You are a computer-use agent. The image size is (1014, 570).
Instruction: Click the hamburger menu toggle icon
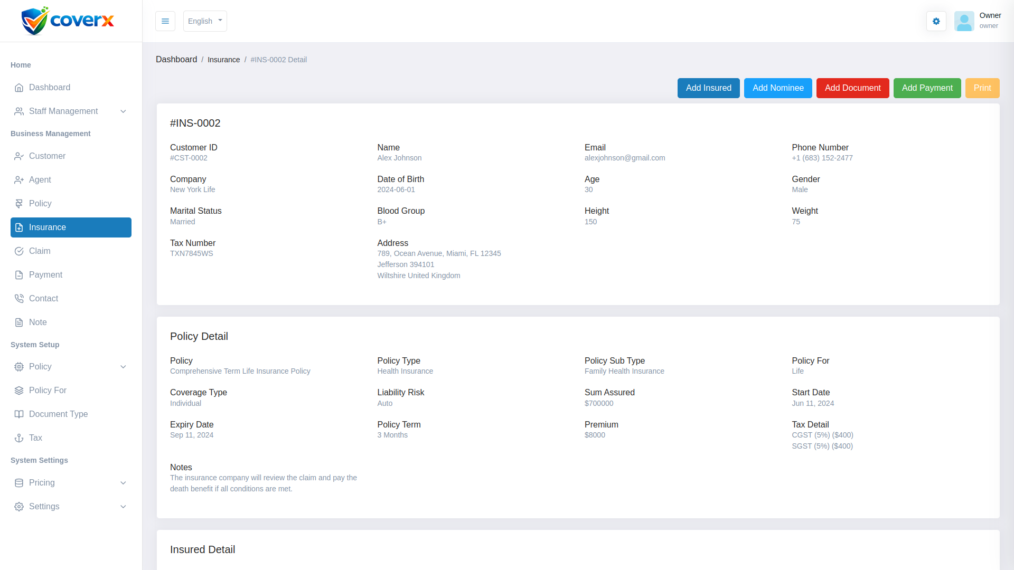165,21
